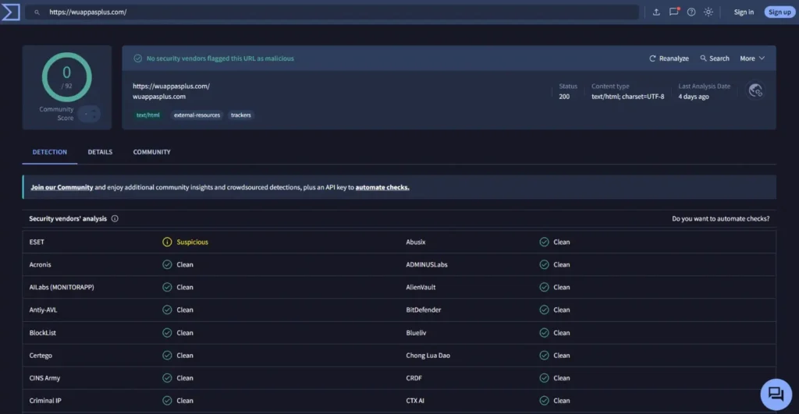The image size is (799, 414).
Task: Select the BitDefender vendor name
Action: pyautogui.click(x=424, y=310)
